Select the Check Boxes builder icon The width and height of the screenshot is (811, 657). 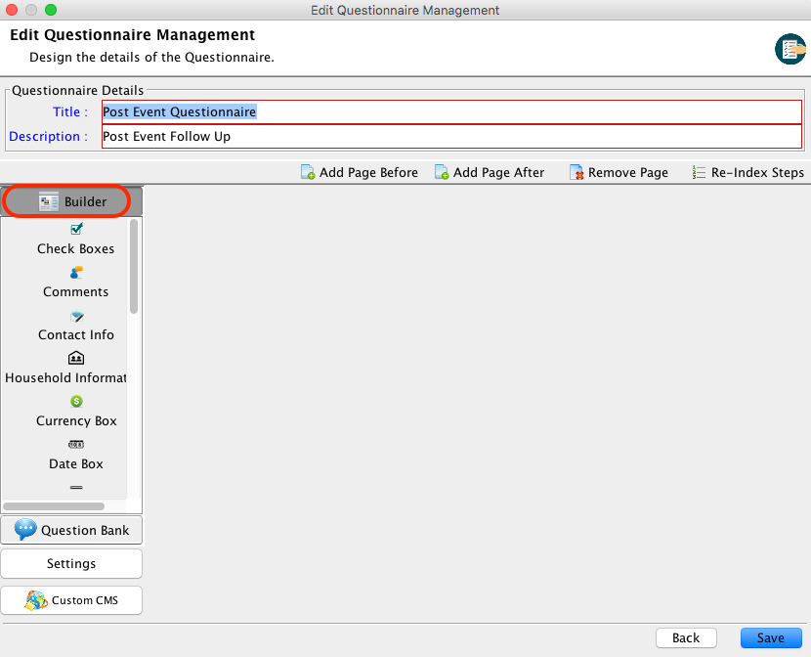pyautogui.click(x=76, y=229)
